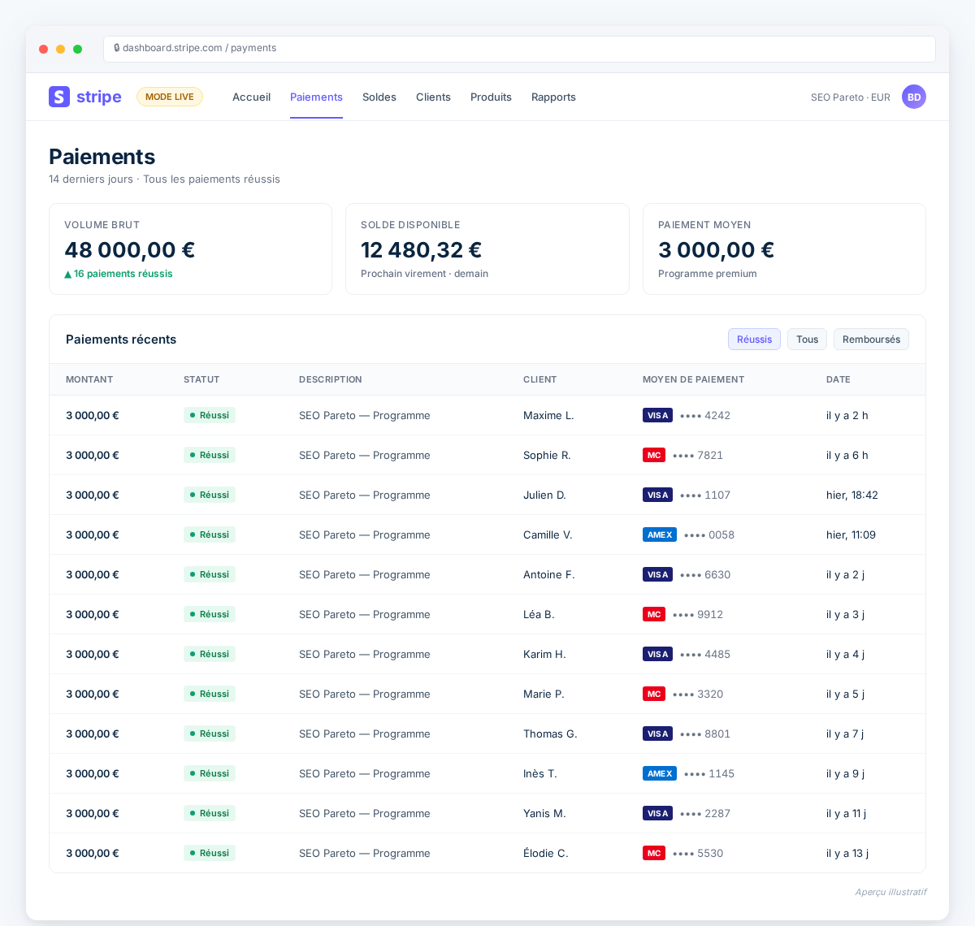Click the Stripe logo icon
Image resolution: width=975 pixels, height=926 pixels.
[59, 97]
